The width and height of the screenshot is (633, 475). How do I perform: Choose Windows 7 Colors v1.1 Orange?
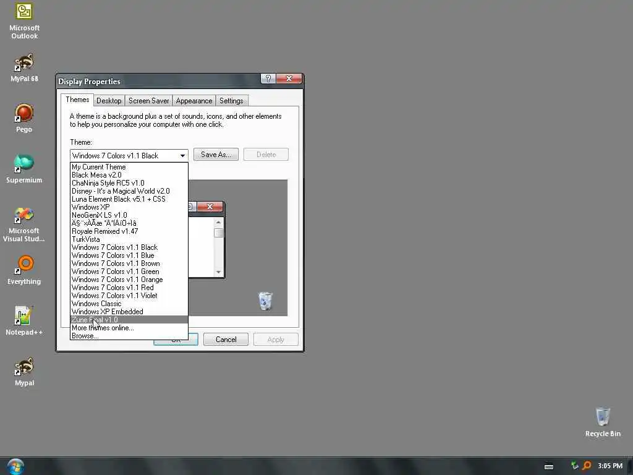[129, 280]
